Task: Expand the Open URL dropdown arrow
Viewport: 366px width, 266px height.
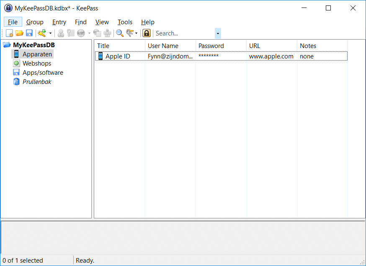Action: point(89,33)
